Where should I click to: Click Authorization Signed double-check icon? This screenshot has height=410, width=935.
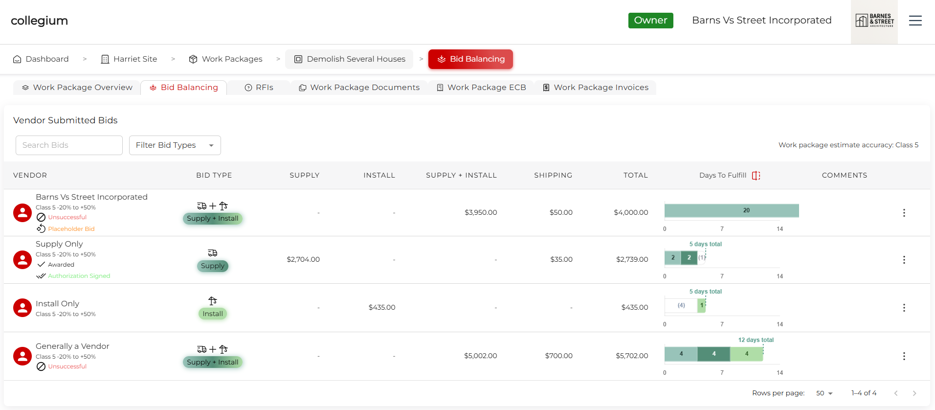(x=41, y=276)
